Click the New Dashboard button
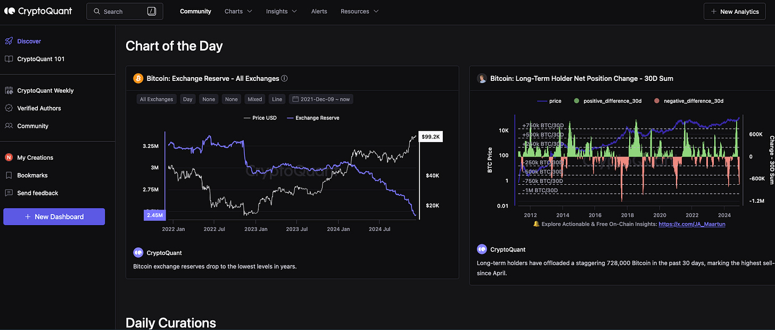The image size is (775, 330). [x=54, y=217]
